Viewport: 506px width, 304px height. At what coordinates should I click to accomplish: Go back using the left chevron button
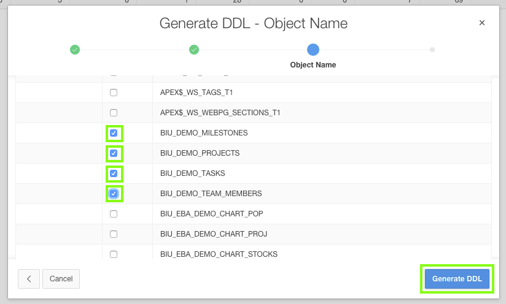[x=29, y=279]
